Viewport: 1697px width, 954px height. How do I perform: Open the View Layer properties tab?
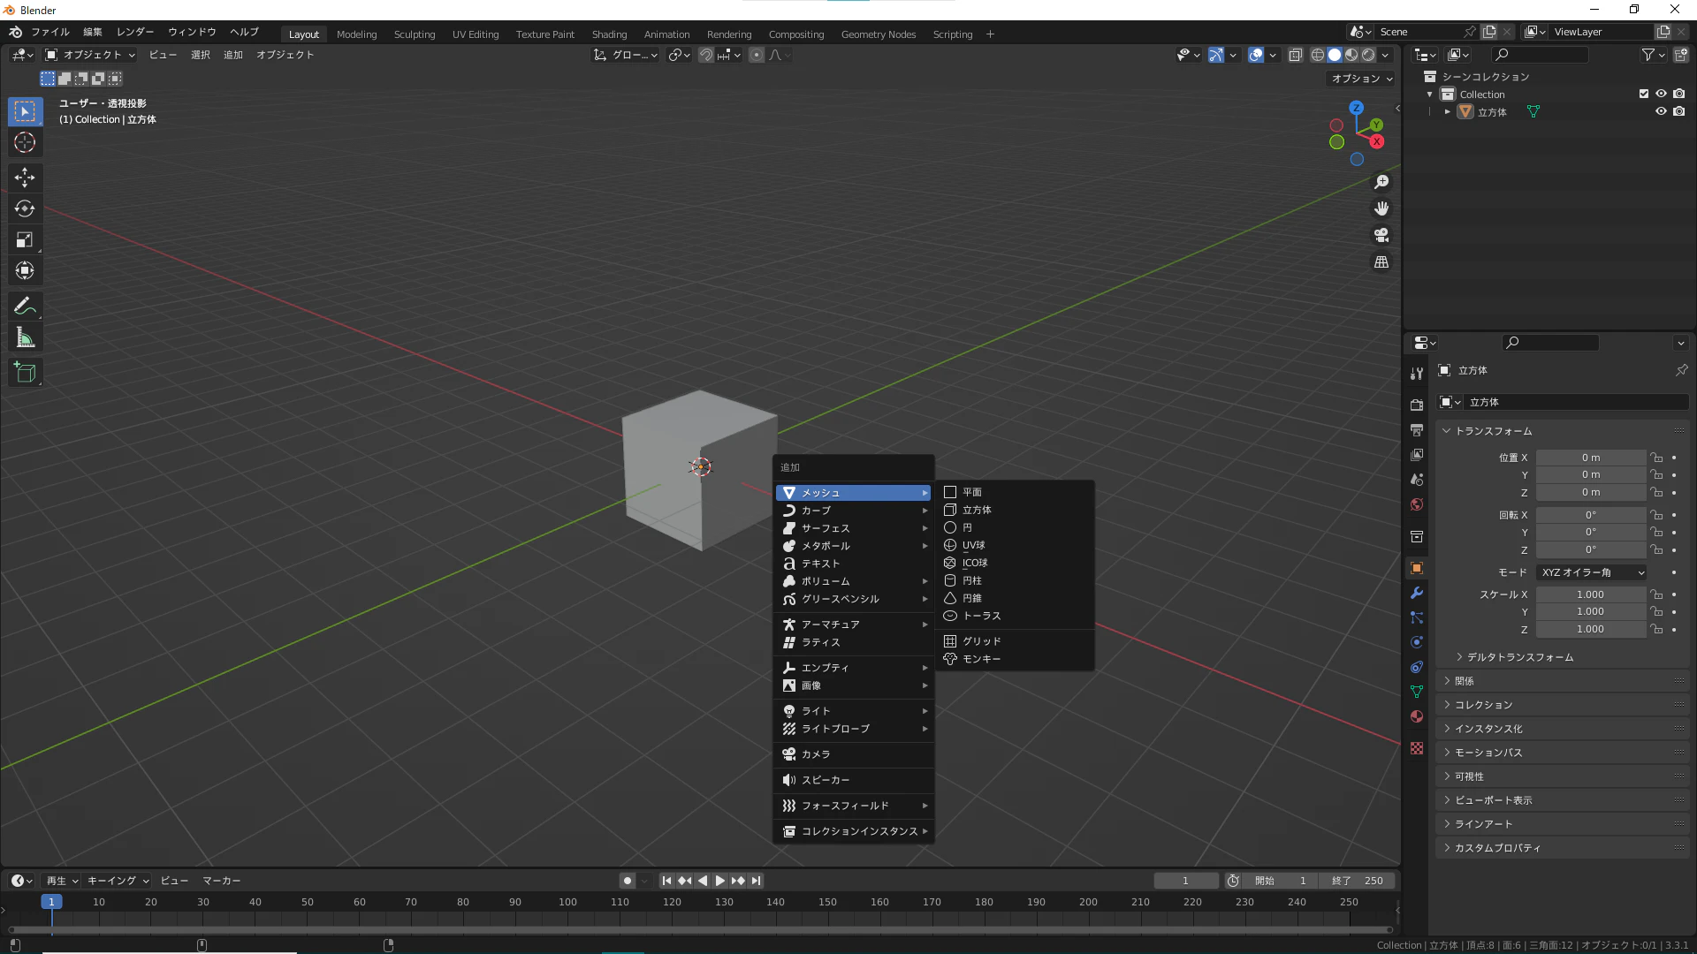(1417, 454)
